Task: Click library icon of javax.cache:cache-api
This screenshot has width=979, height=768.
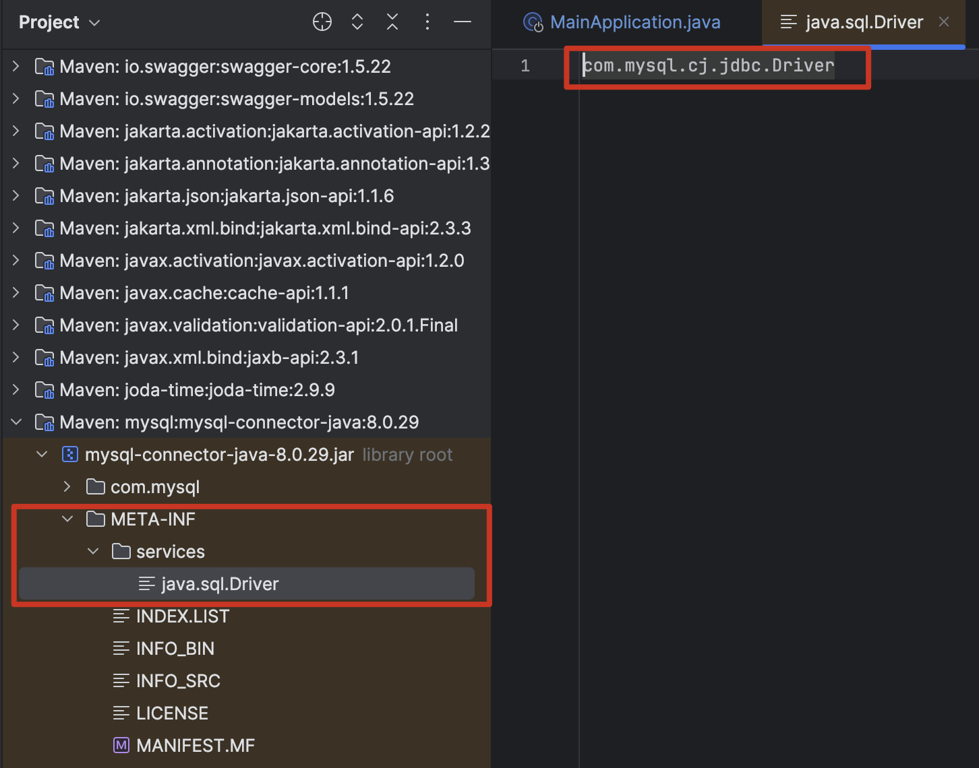Action: [x=44, y=293]
